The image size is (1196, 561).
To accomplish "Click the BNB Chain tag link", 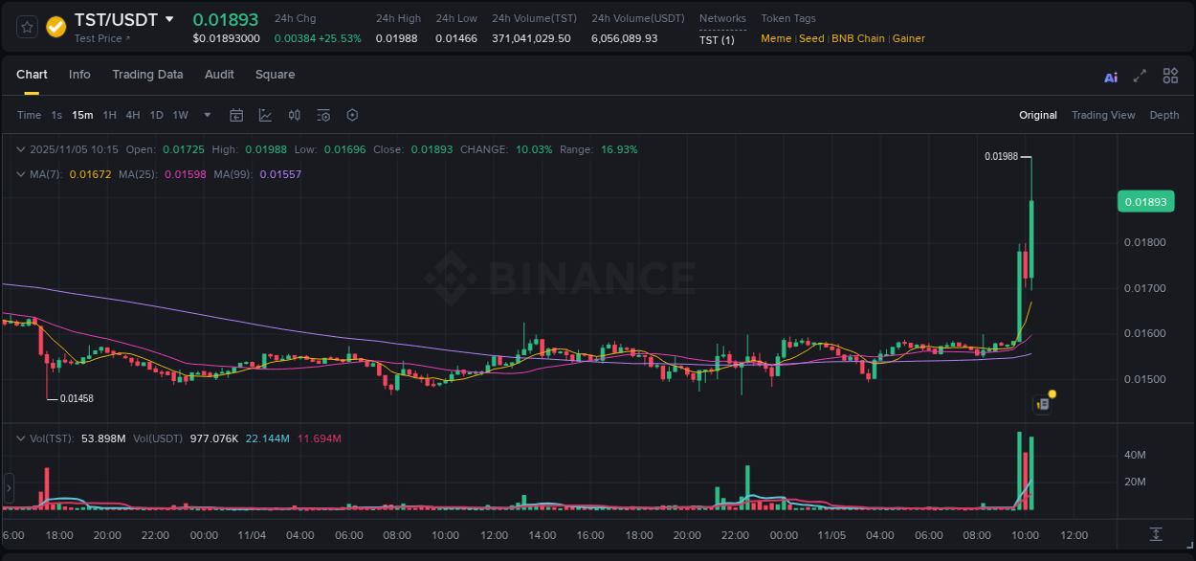I will pyautogui.click(x=859, y=38).
